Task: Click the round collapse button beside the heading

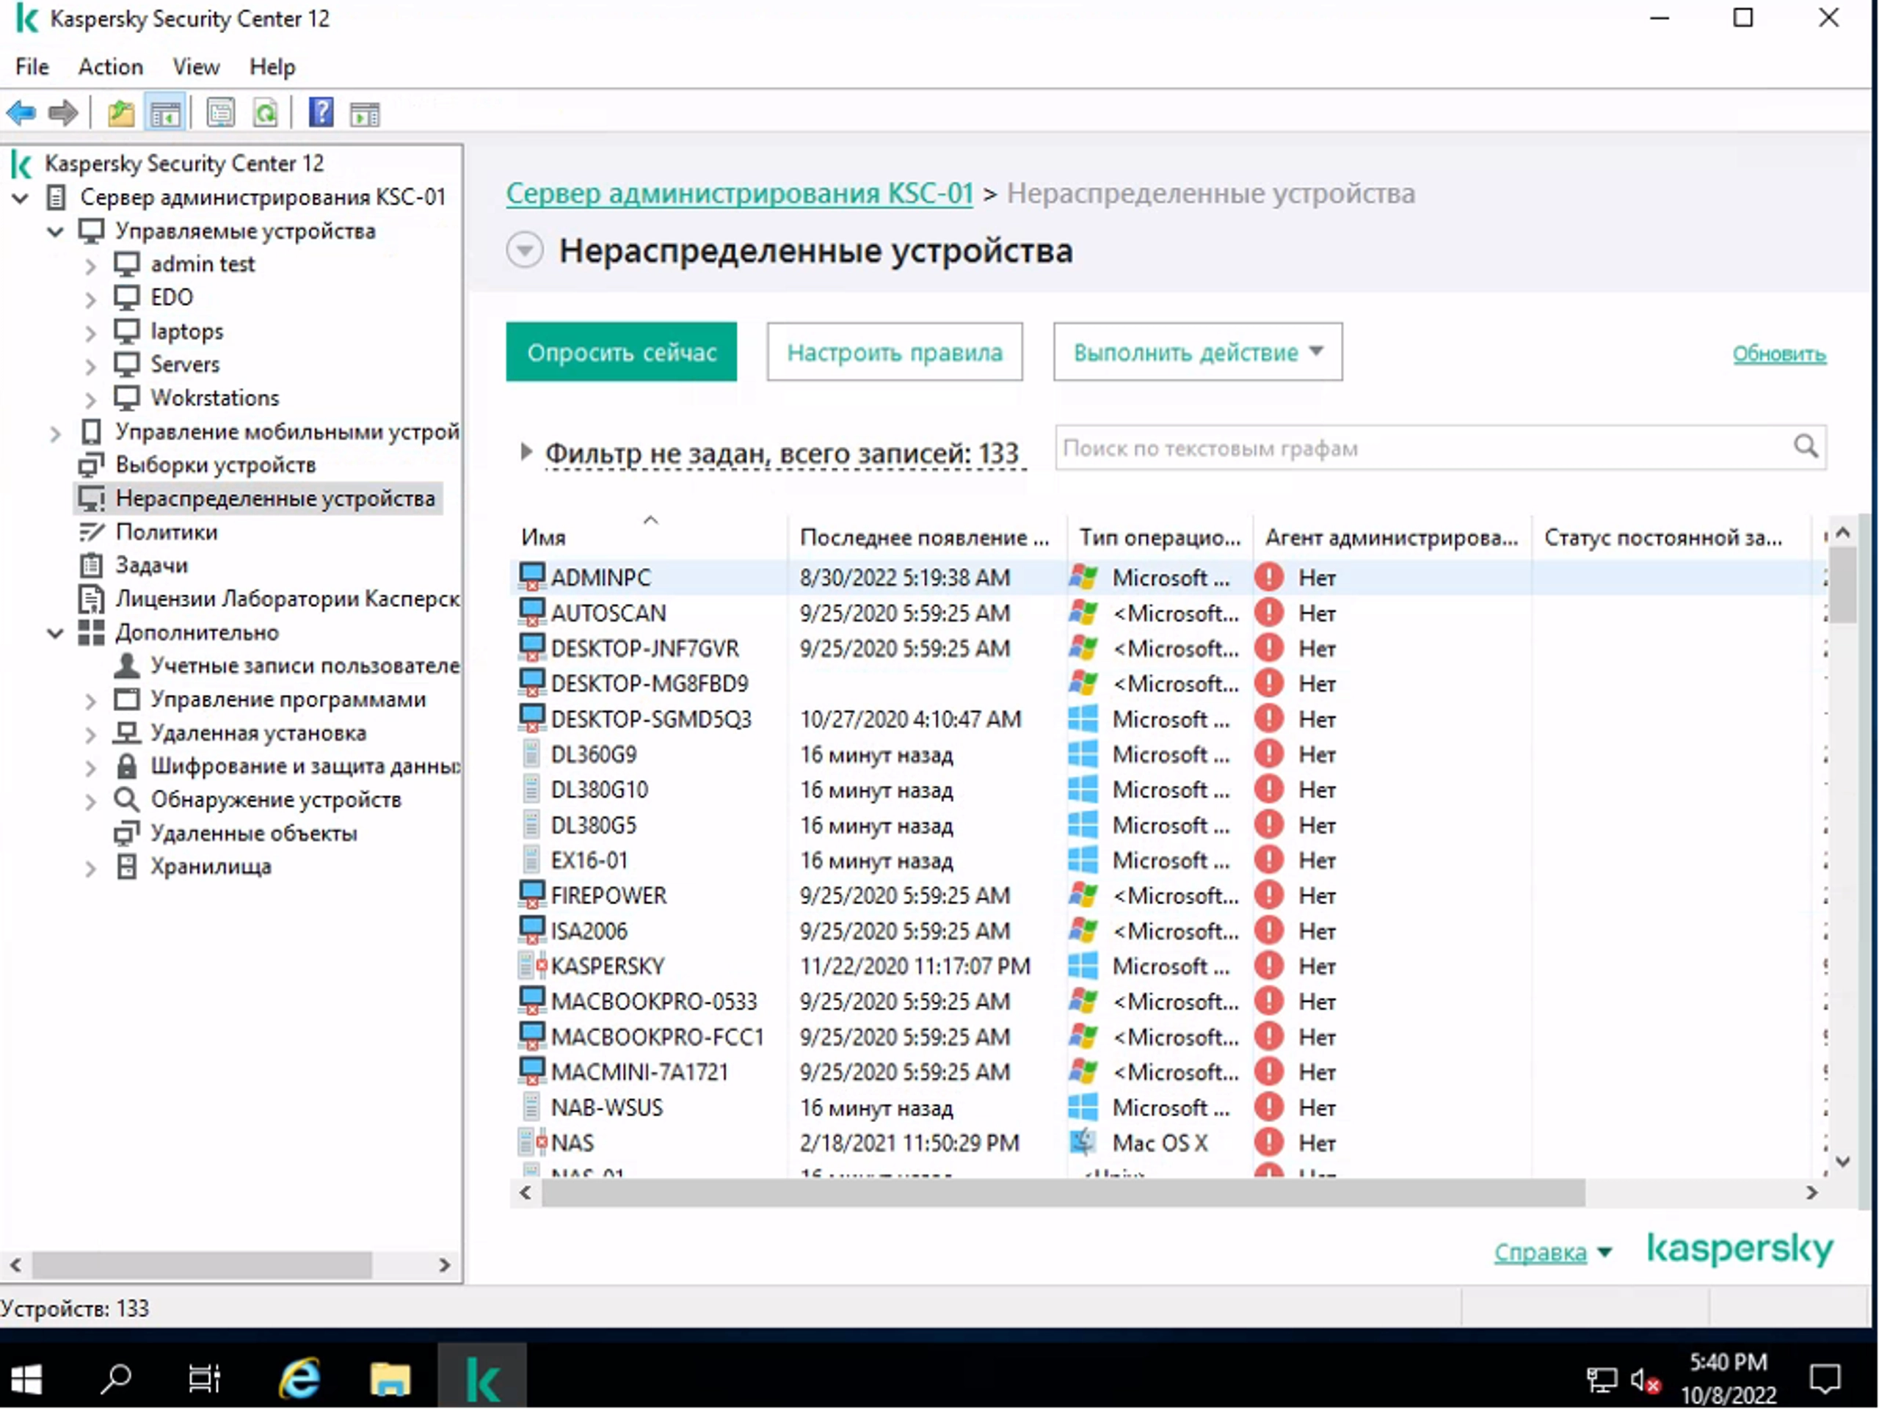Action: tap(525, 250)
